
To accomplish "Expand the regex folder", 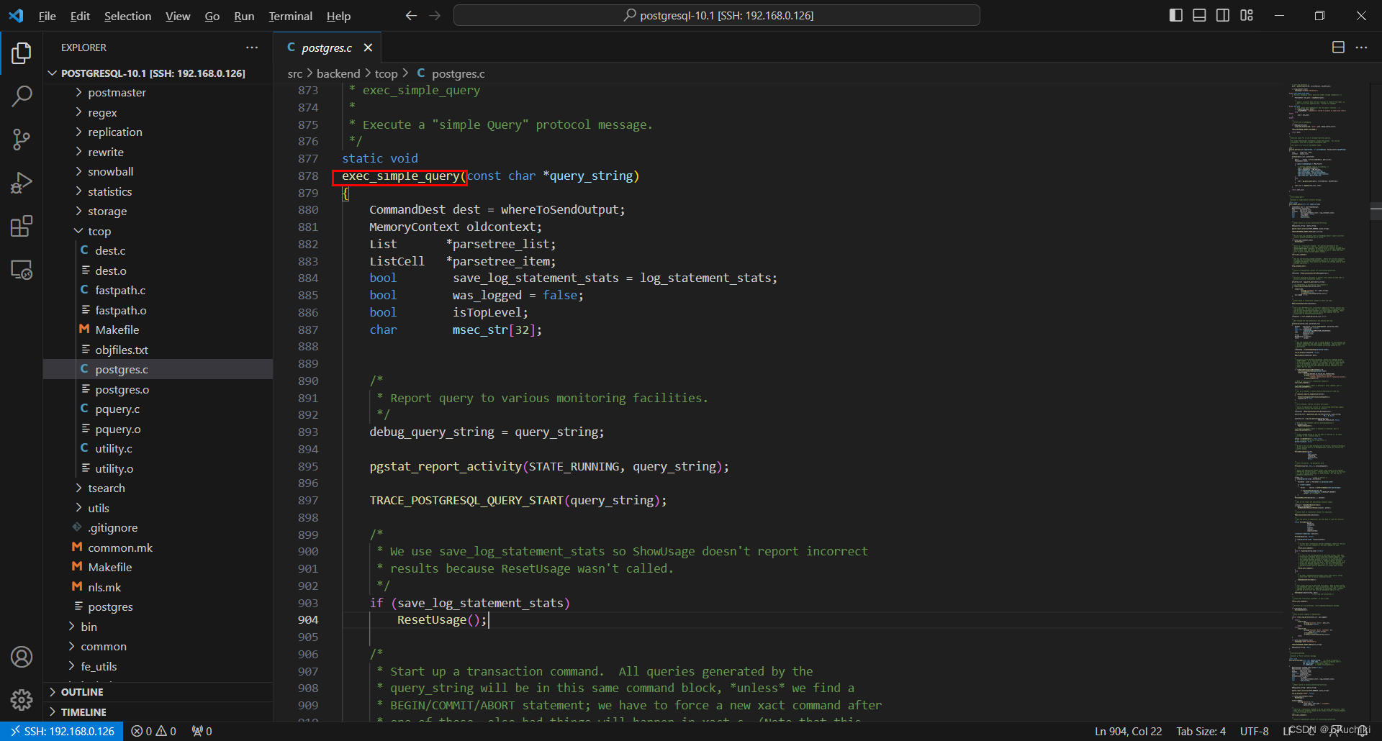I will point(102,113).
